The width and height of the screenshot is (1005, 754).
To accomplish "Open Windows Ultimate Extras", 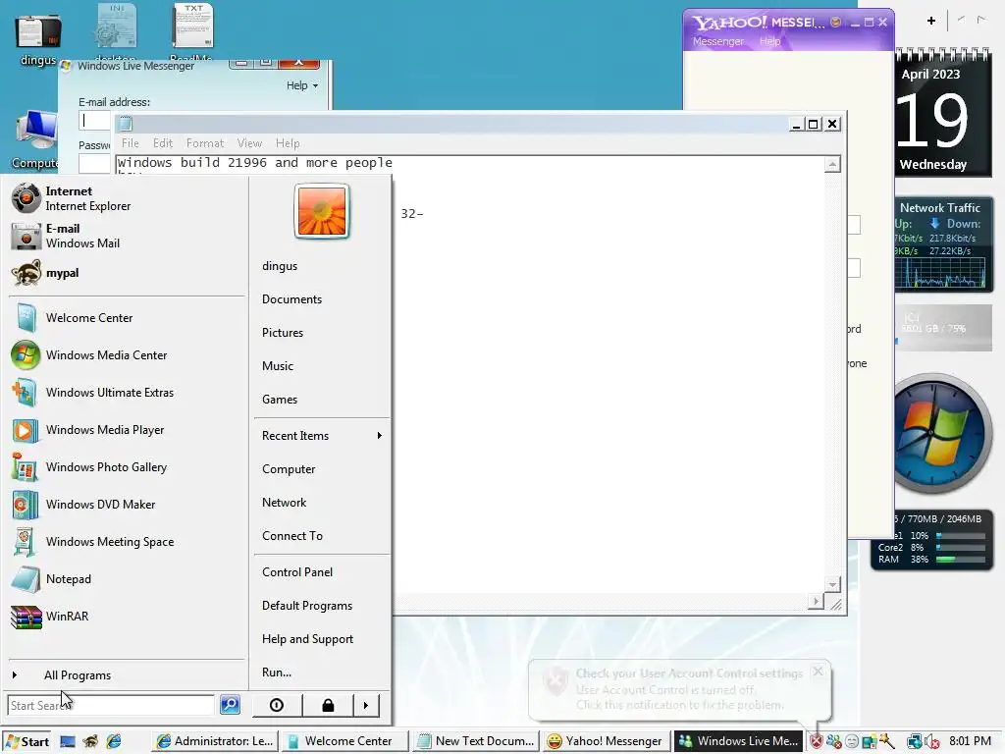I will tap(127, 393).
